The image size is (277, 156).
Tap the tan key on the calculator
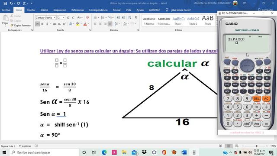(267, 84)
